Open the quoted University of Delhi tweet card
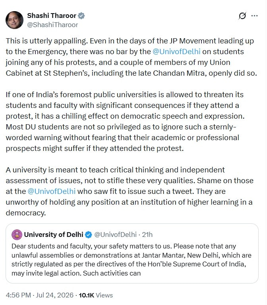267x305 pixels. pos(132,253)
